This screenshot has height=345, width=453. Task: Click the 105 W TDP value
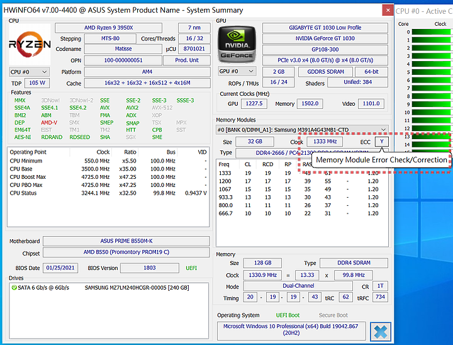[37, 83]
